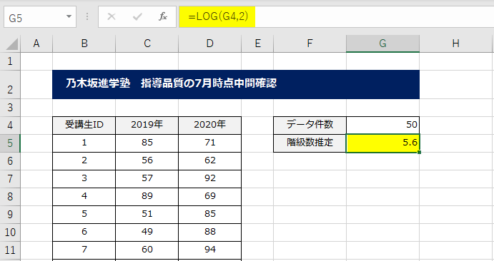Click 2019年 score 49 for student 6
The image size is (494, 261).
pyautogui.click(x=147, y=232)
